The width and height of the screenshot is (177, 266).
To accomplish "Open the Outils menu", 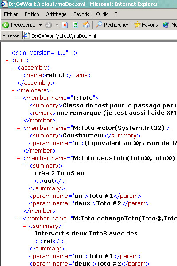I will [x=102, y=14].
